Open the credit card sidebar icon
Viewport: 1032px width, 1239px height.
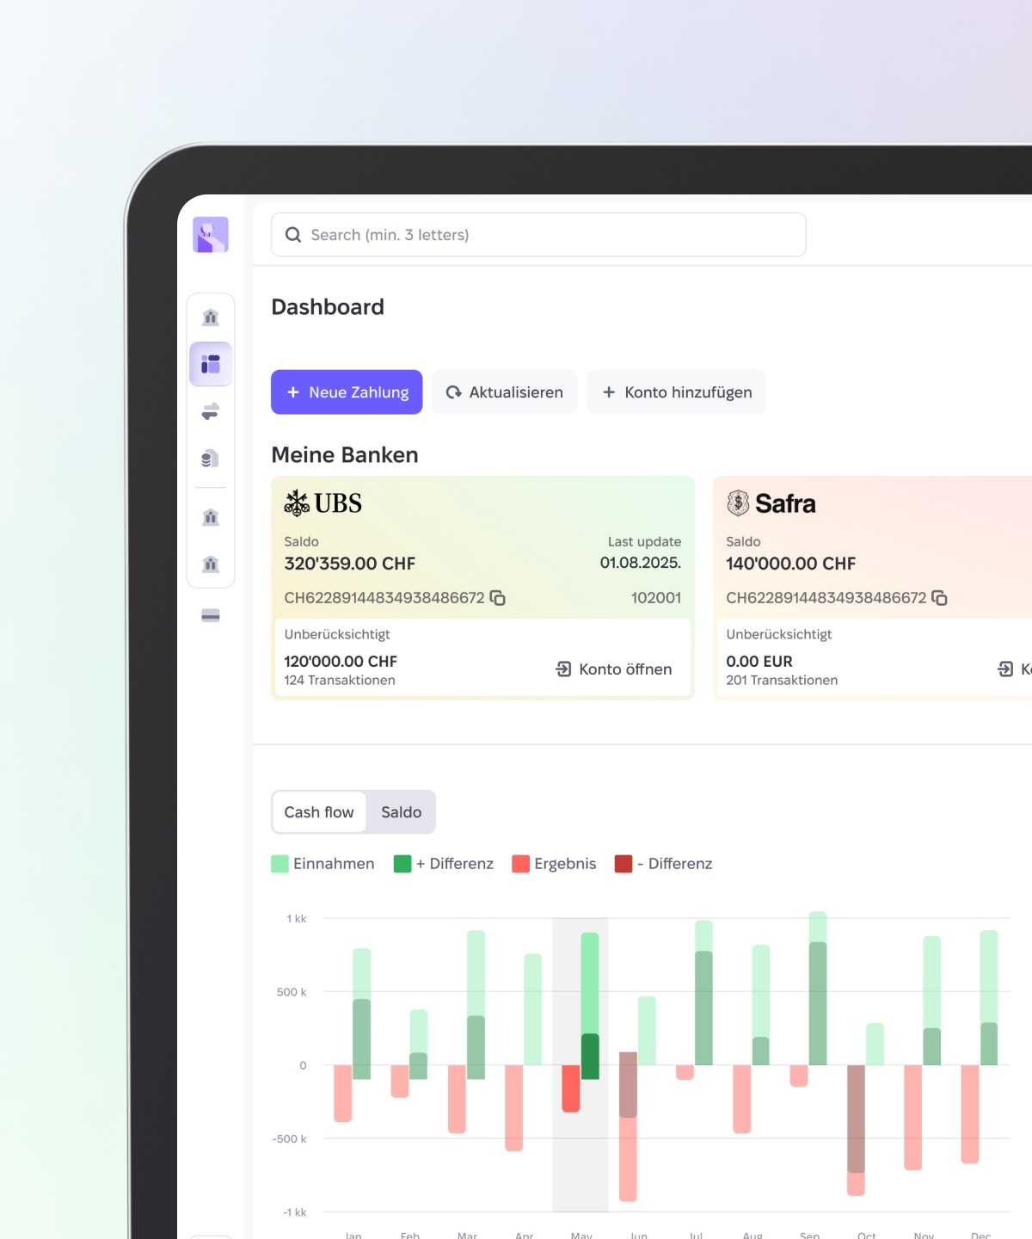211,616
